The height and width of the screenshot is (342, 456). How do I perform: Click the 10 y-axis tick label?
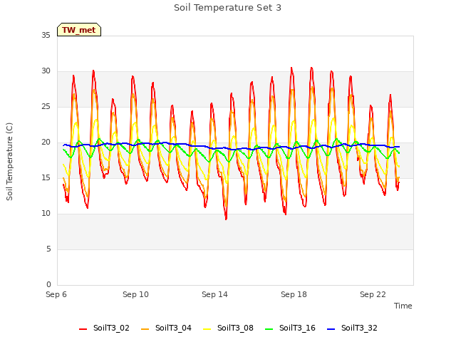pos(46,214)
